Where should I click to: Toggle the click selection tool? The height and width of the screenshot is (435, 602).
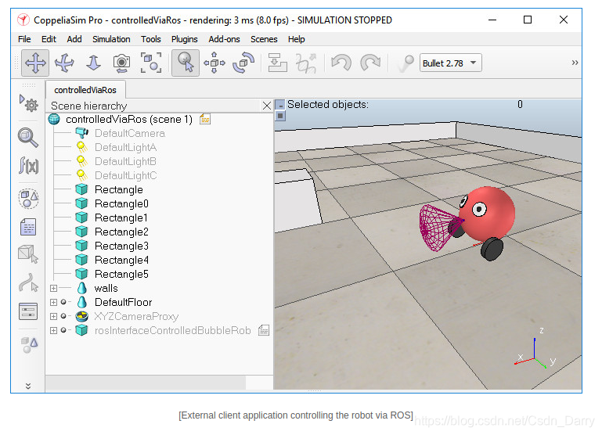[185, 63]
